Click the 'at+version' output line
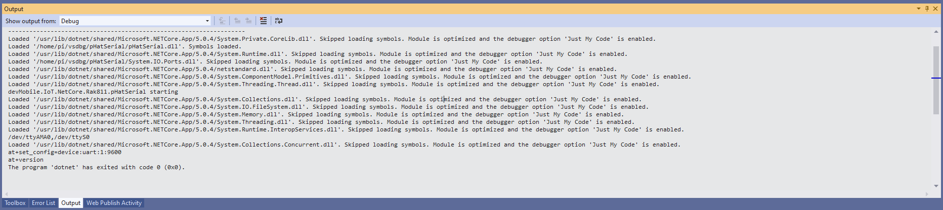This screenshot has width=943, height=210. [x=26, y=160]
